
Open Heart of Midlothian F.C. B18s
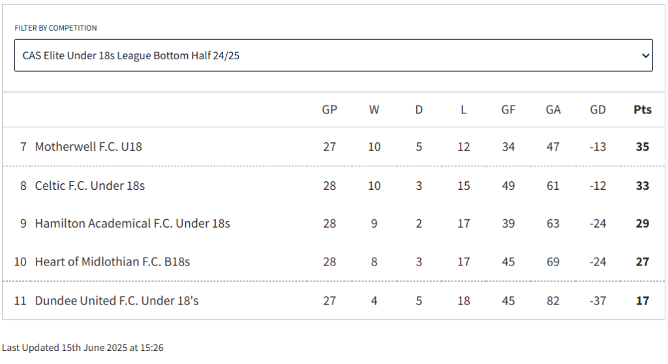(112, 262)
